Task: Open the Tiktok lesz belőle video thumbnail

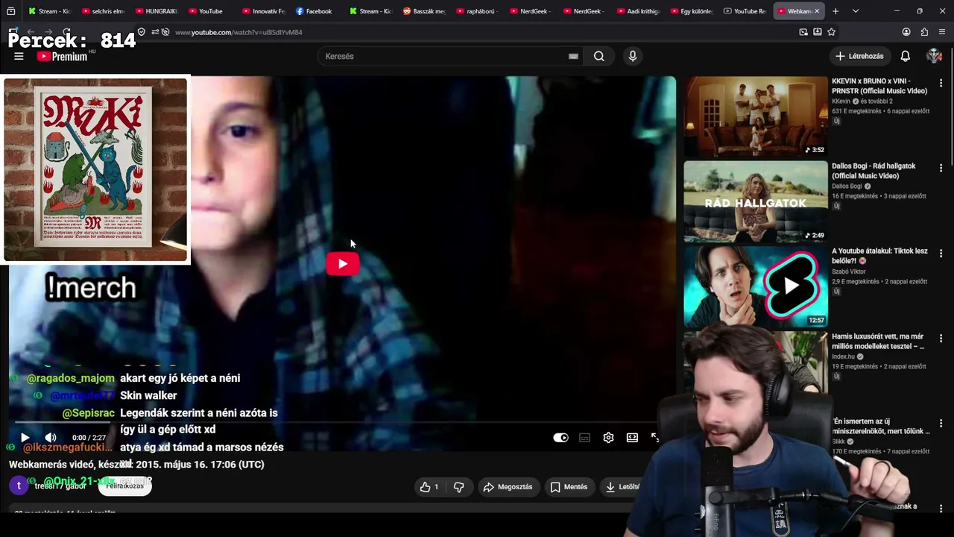Action: 756,286
